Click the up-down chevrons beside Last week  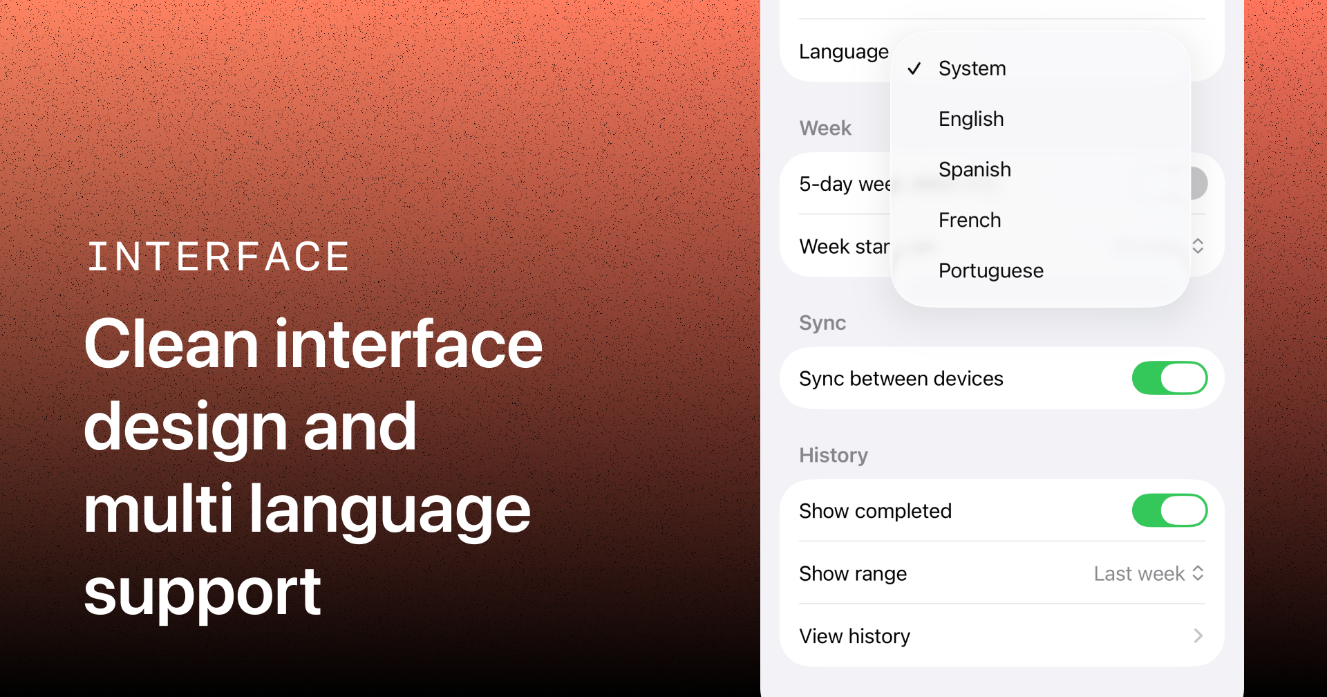tap(1198, 573)
